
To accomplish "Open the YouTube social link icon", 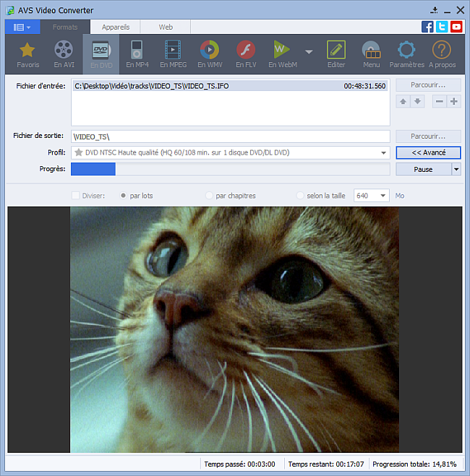I will click(456, 27).
